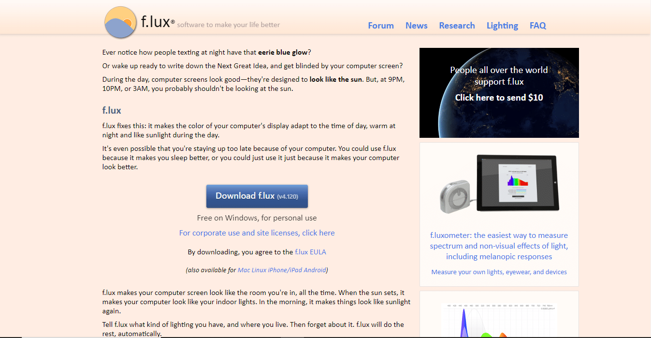Visit the Research page
This screenshot has height=338, width=651.
tap(457, 25)
